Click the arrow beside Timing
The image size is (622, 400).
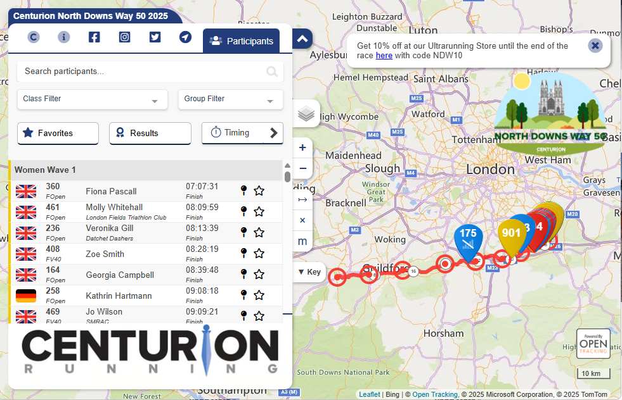[x=274, y=133]
